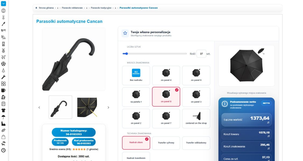Show previous product thumbnail with left arrow

tap(39, 107)
